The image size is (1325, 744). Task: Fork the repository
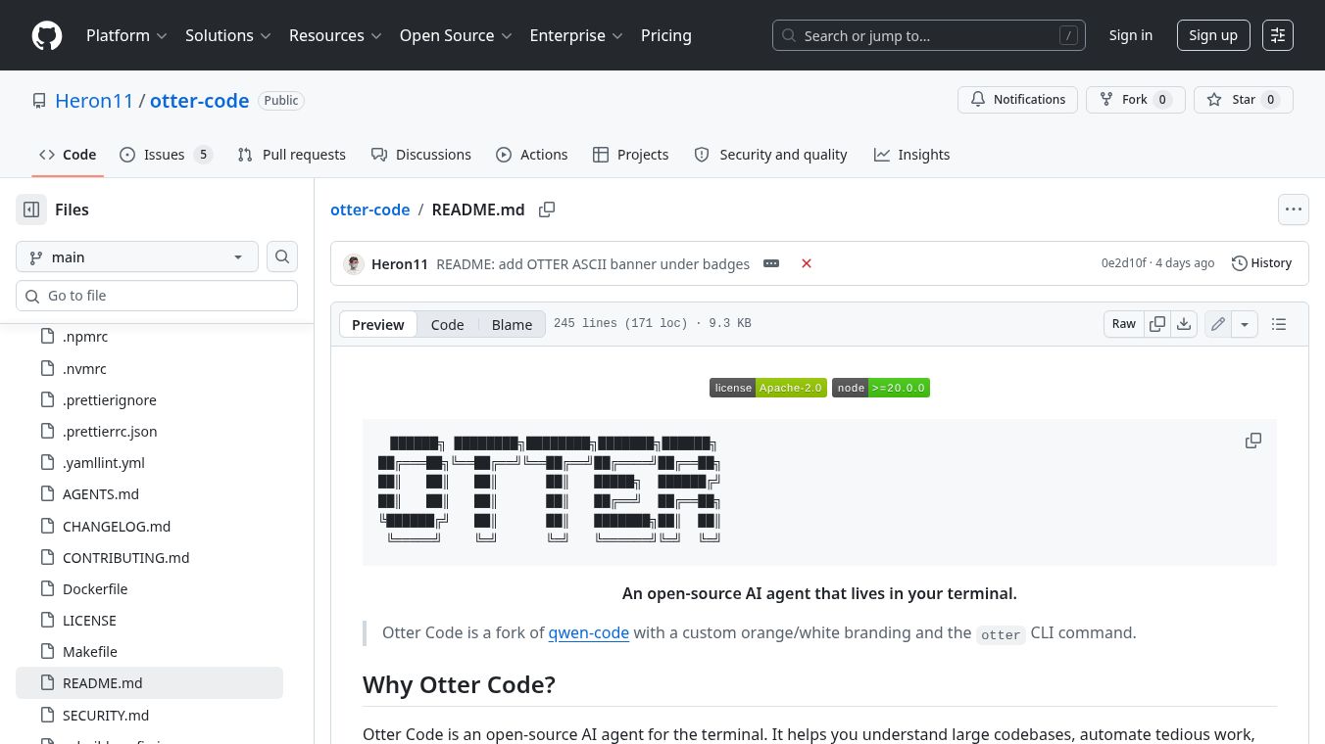(1135, 100)
